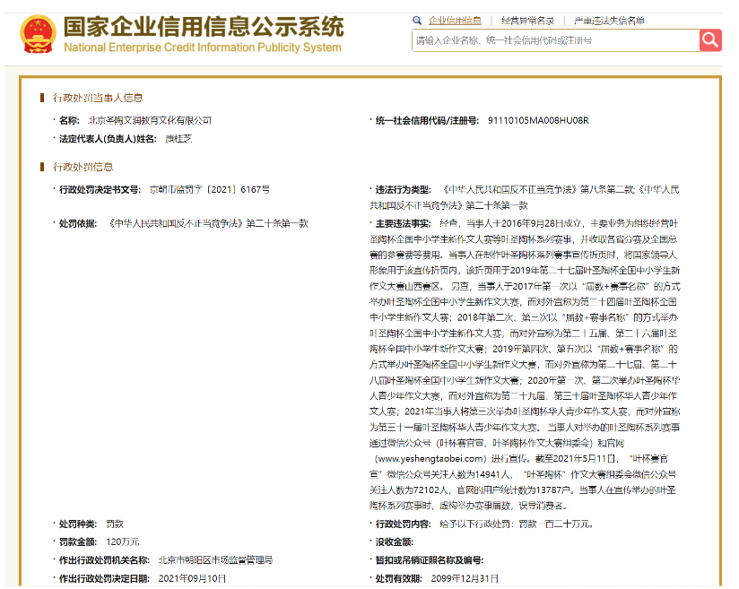The image size is (739, 589).
Task: Click the 处罚依据 law citation text
Action: 207,224
